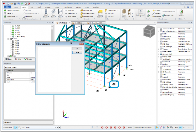Click the Steel Column tool icon
This screenshot has height=132, width=196.
tap(46, 12)
